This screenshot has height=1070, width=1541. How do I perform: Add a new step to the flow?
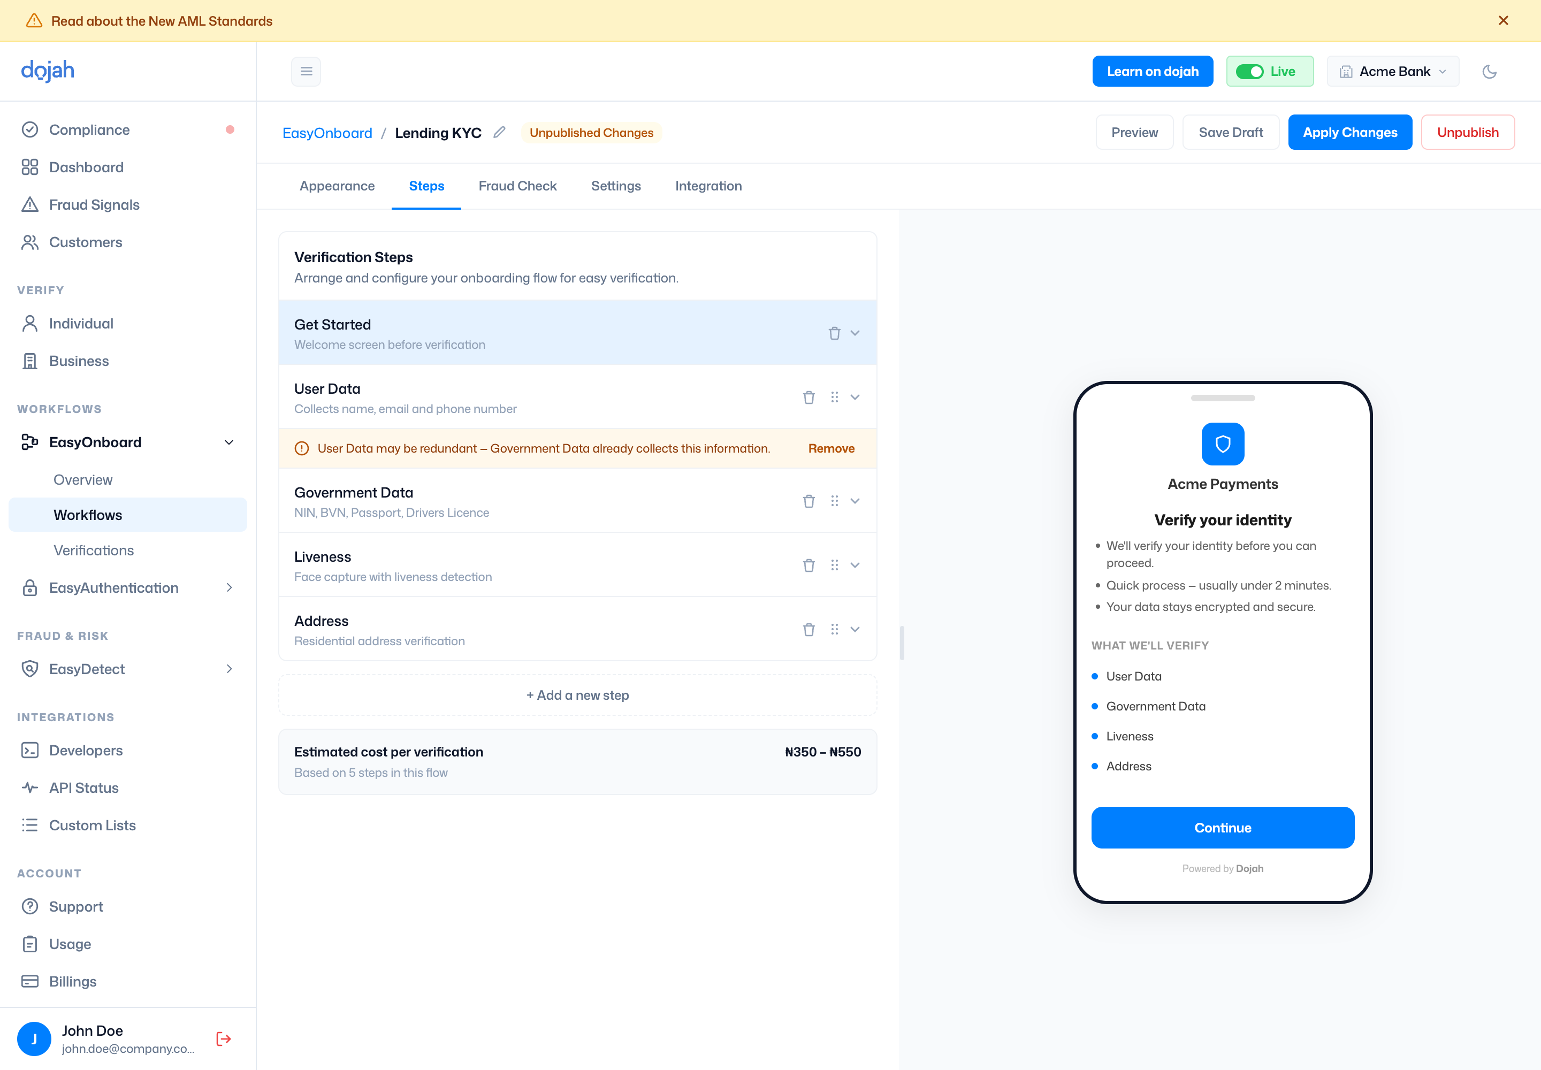(x=577, y=694)
